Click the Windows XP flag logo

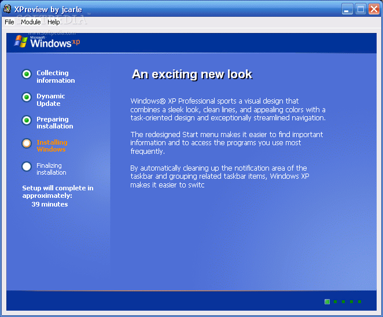click(x=21, y=41)
